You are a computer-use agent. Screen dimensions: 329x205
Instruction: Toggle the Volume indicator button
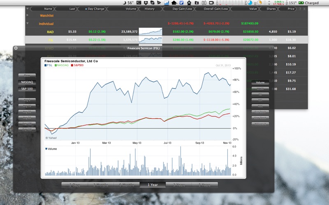260,82
